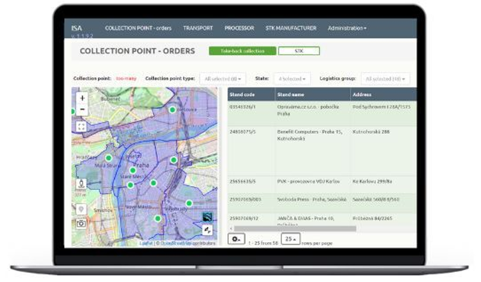Click the Leaflet attribution link
This screenshot has width=481, height=282.
(145, 243)
